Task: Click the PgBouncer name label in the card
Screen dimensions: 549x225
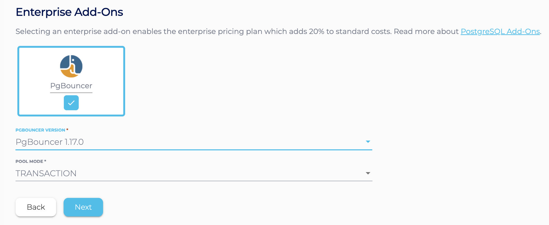Action: [x=71, y=86]
